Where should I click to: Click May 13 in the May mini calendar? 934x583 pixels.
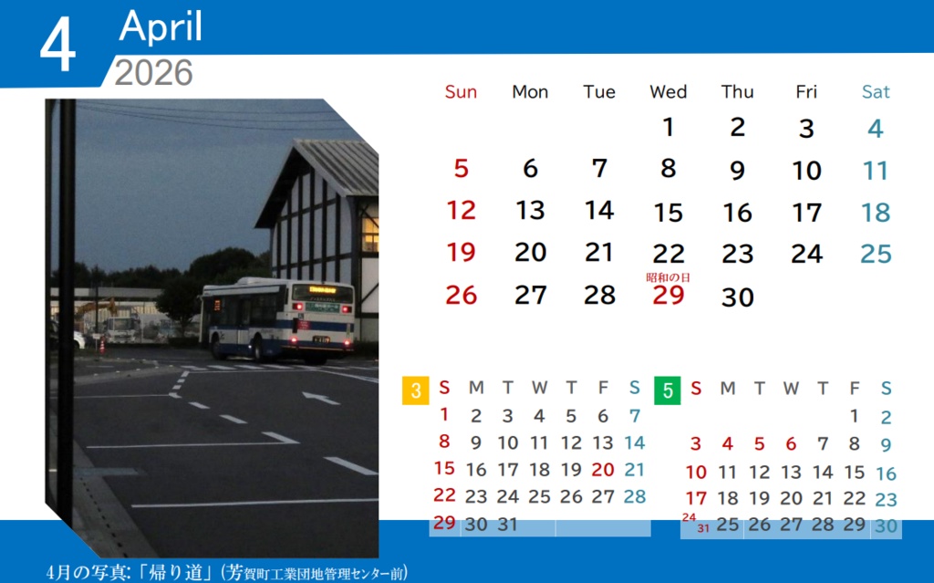point(791,473)
